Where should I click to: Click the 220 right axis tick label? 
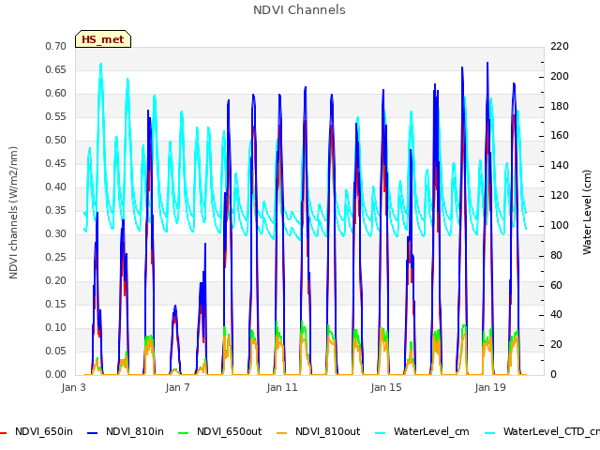click(560, 47)
